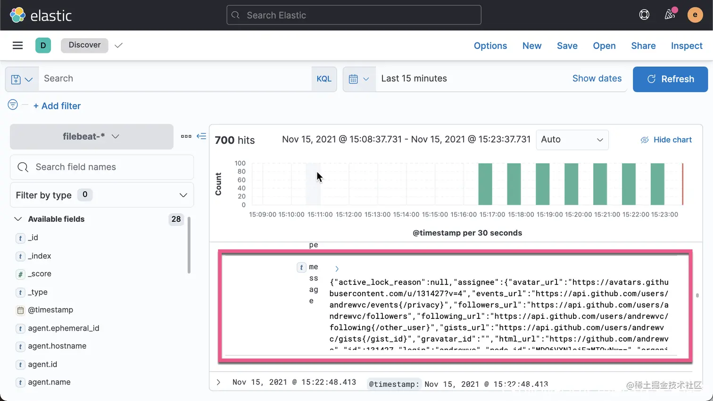Viewport: 713px width, 401px height.
Task: Toggle the Hide chart control
Action: (x=666, y=140)
